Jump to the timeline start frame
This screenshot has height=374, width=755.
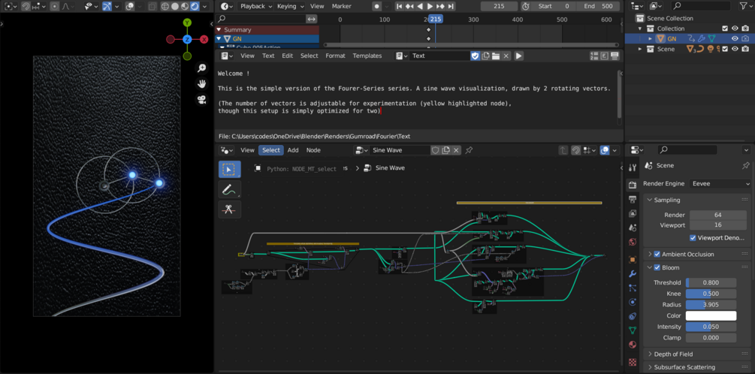pos(399,6)
